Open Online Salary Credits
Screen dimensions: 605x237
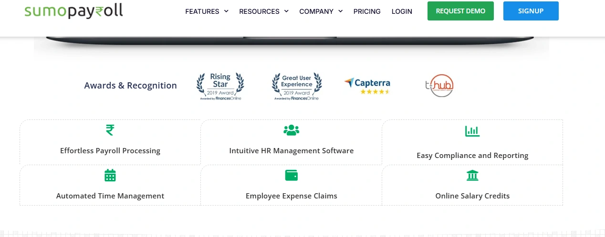[x=472, y=196]
